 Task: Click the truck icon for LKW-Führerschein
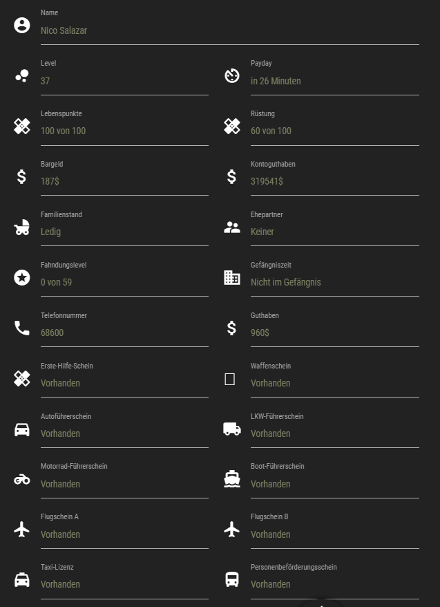pyautogui.click(x=232, y=429)
